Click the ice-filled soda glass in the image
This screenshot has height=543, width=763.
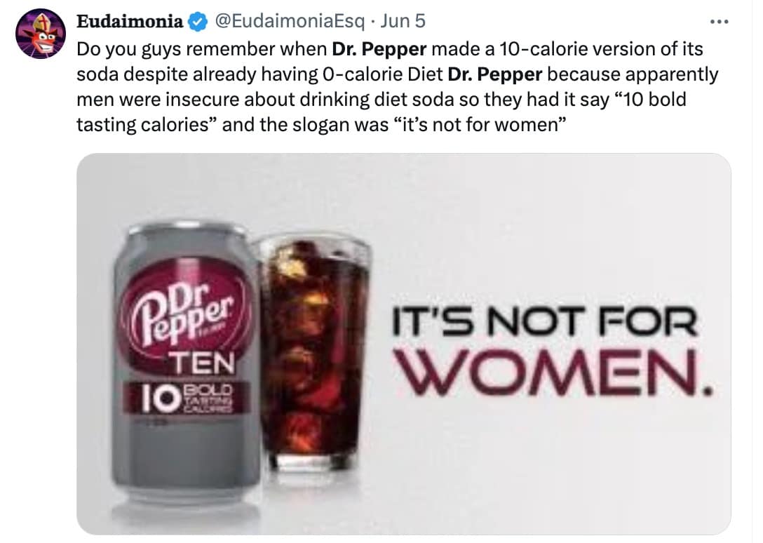point(313,351)
